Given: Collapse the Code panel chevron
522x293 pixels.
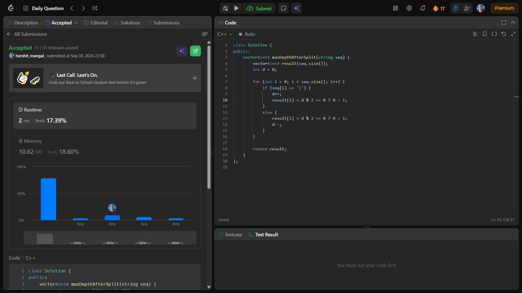Looking at the screenshot, I should point(513,23).
